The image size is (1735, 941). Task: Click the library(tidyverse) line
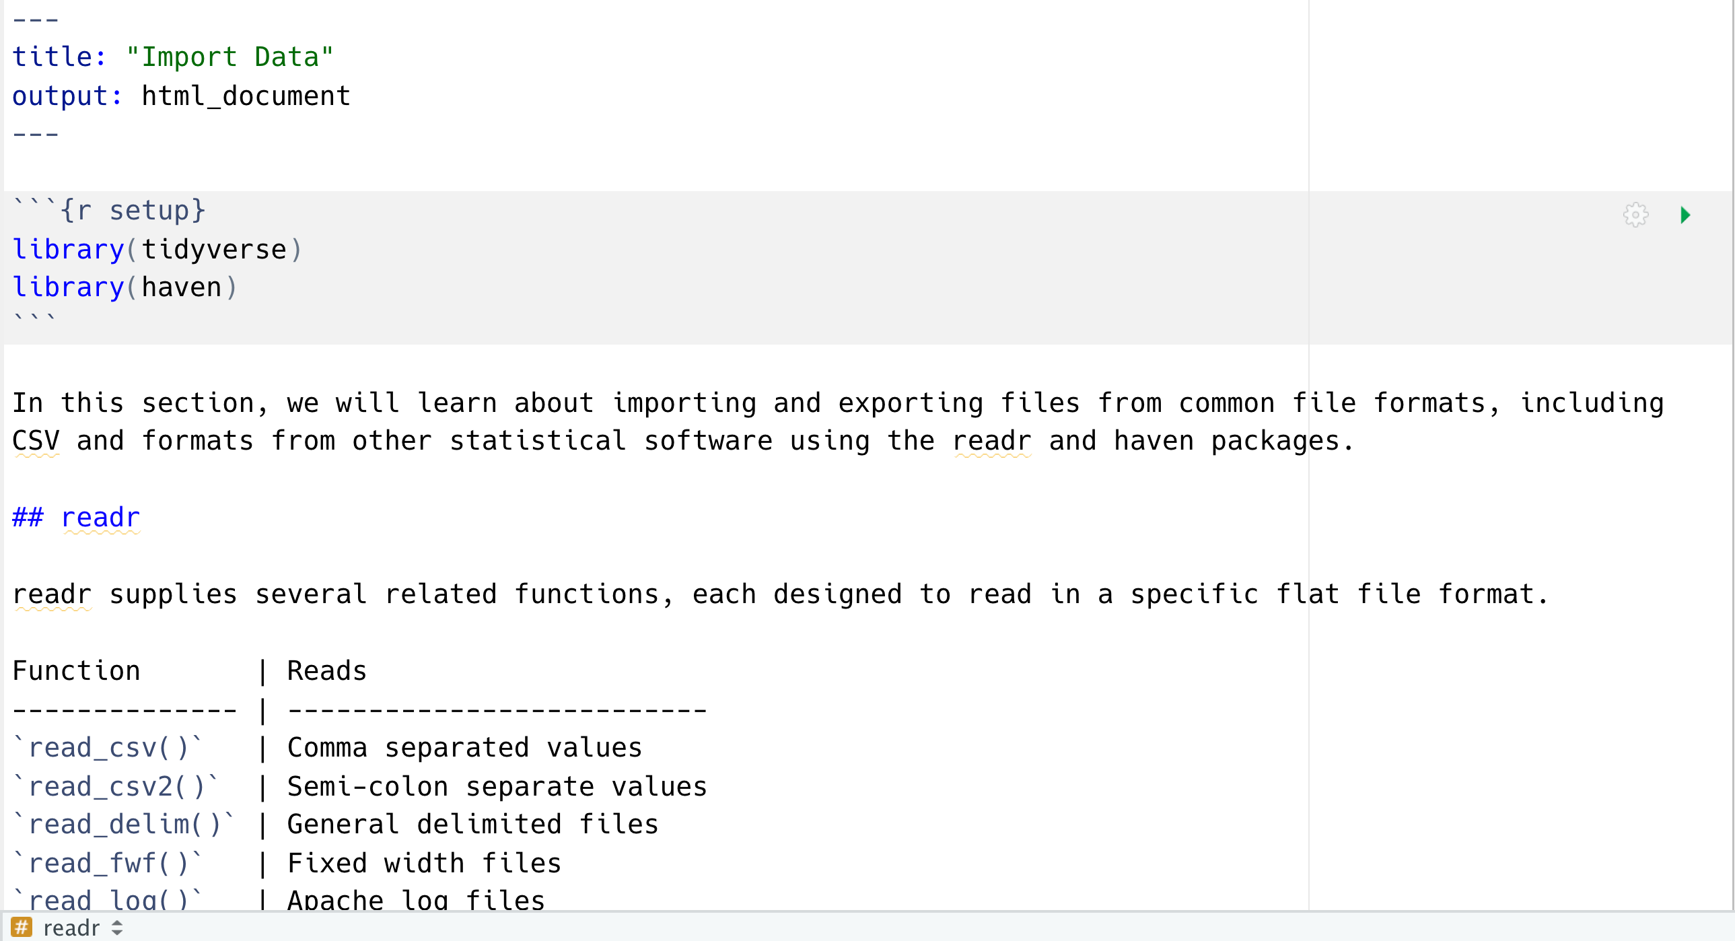[157, 249]
